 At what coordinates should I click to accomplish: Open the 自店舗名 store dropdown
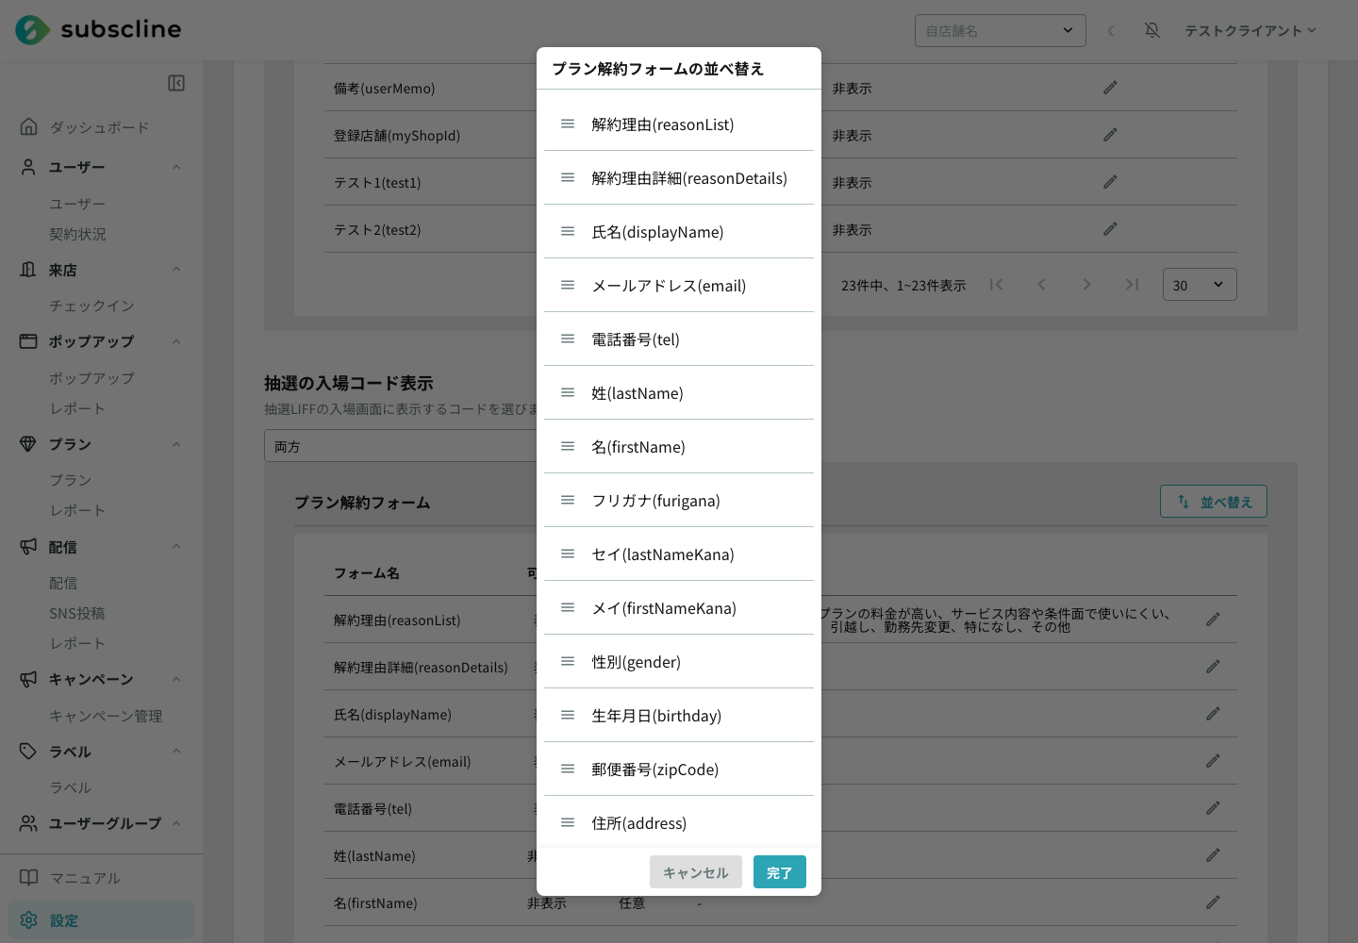(1001, 30)
